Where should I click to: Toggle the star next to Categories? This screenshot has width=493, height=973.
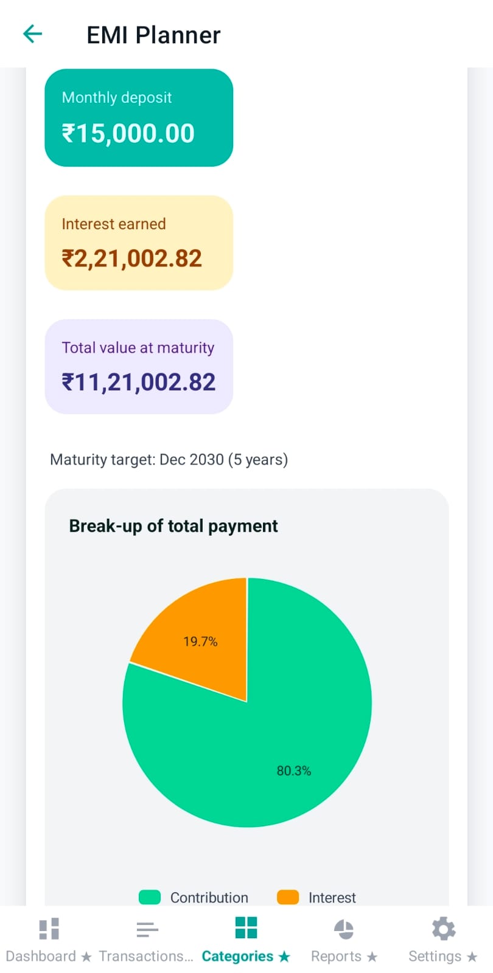(284, 956)
